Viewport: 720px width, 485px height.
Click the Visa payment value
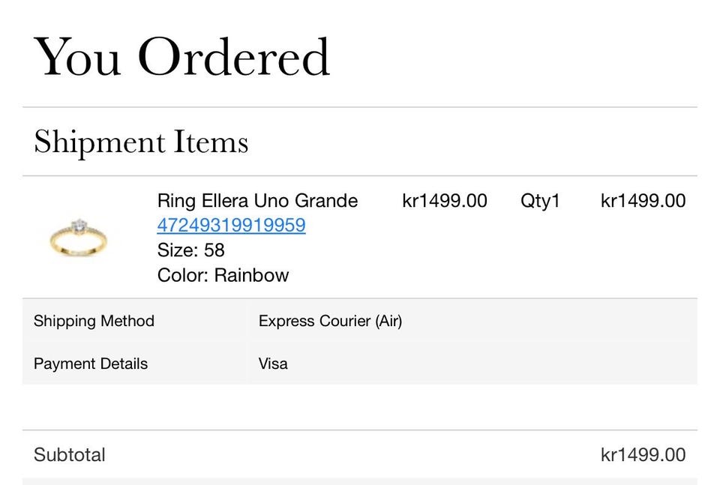[x=273, y=364]
